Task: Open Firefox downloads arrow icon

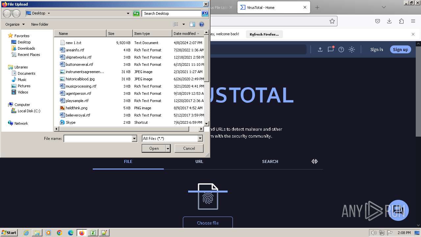Action: [389, 21]
